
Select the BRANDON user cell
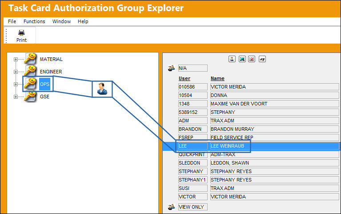coord(193,129)
